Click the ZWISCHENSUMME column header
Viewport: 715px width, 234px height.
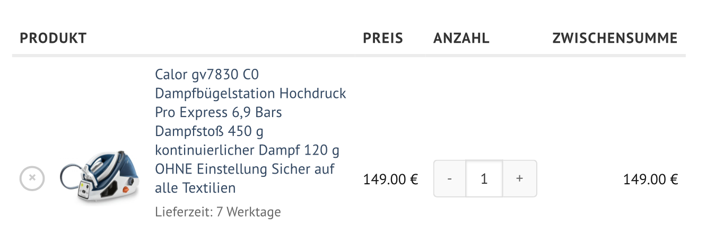(x=614, y=38)
